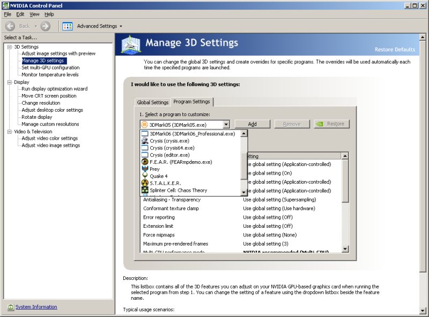Select Monitor temperature levels task
Image resolution: width=429 pixels, height=317 pixels.
click(x=50, y=75)
